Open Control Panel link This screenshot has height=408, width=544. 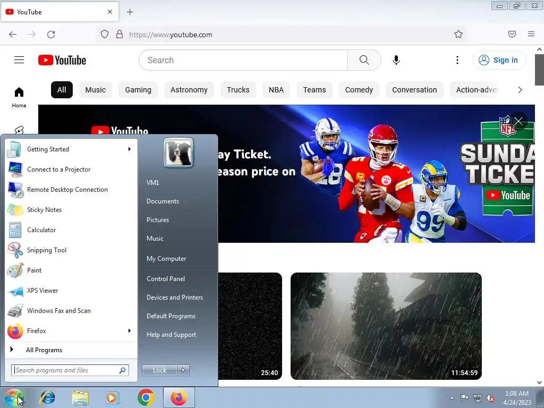pos(166,278)
